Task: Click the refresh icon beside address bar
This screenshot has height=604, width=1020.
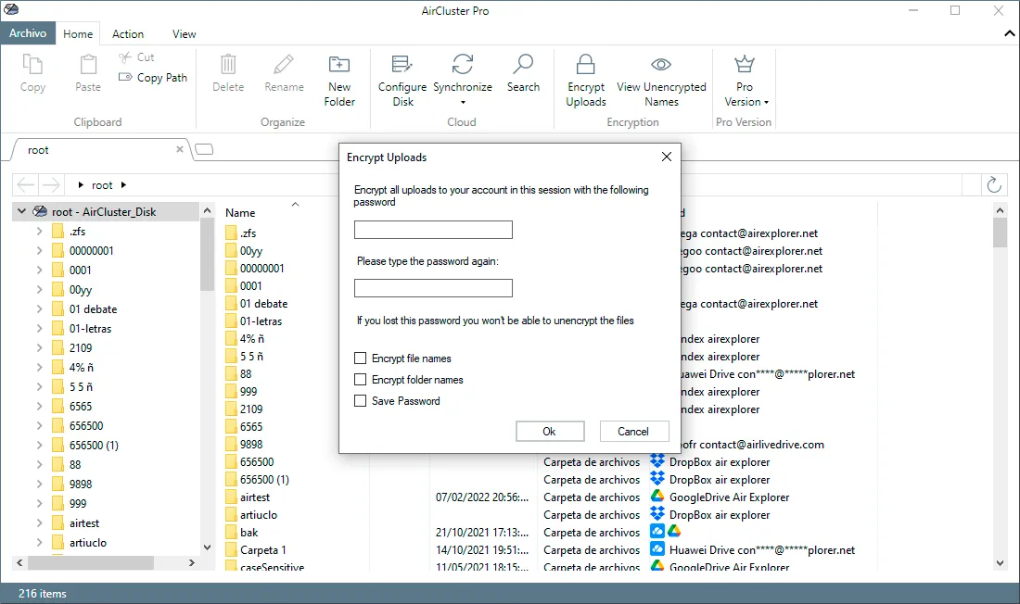Action: [x=994, y=184]
